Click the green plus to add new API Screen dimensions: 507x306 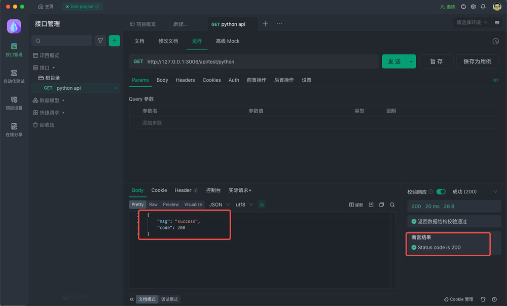[114, 40]
